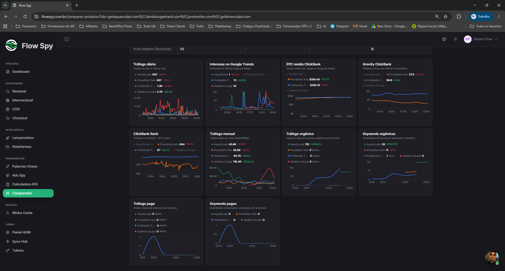Open the Gestor Flow account dropdown
505x271 pixels.
coord(481,39)
